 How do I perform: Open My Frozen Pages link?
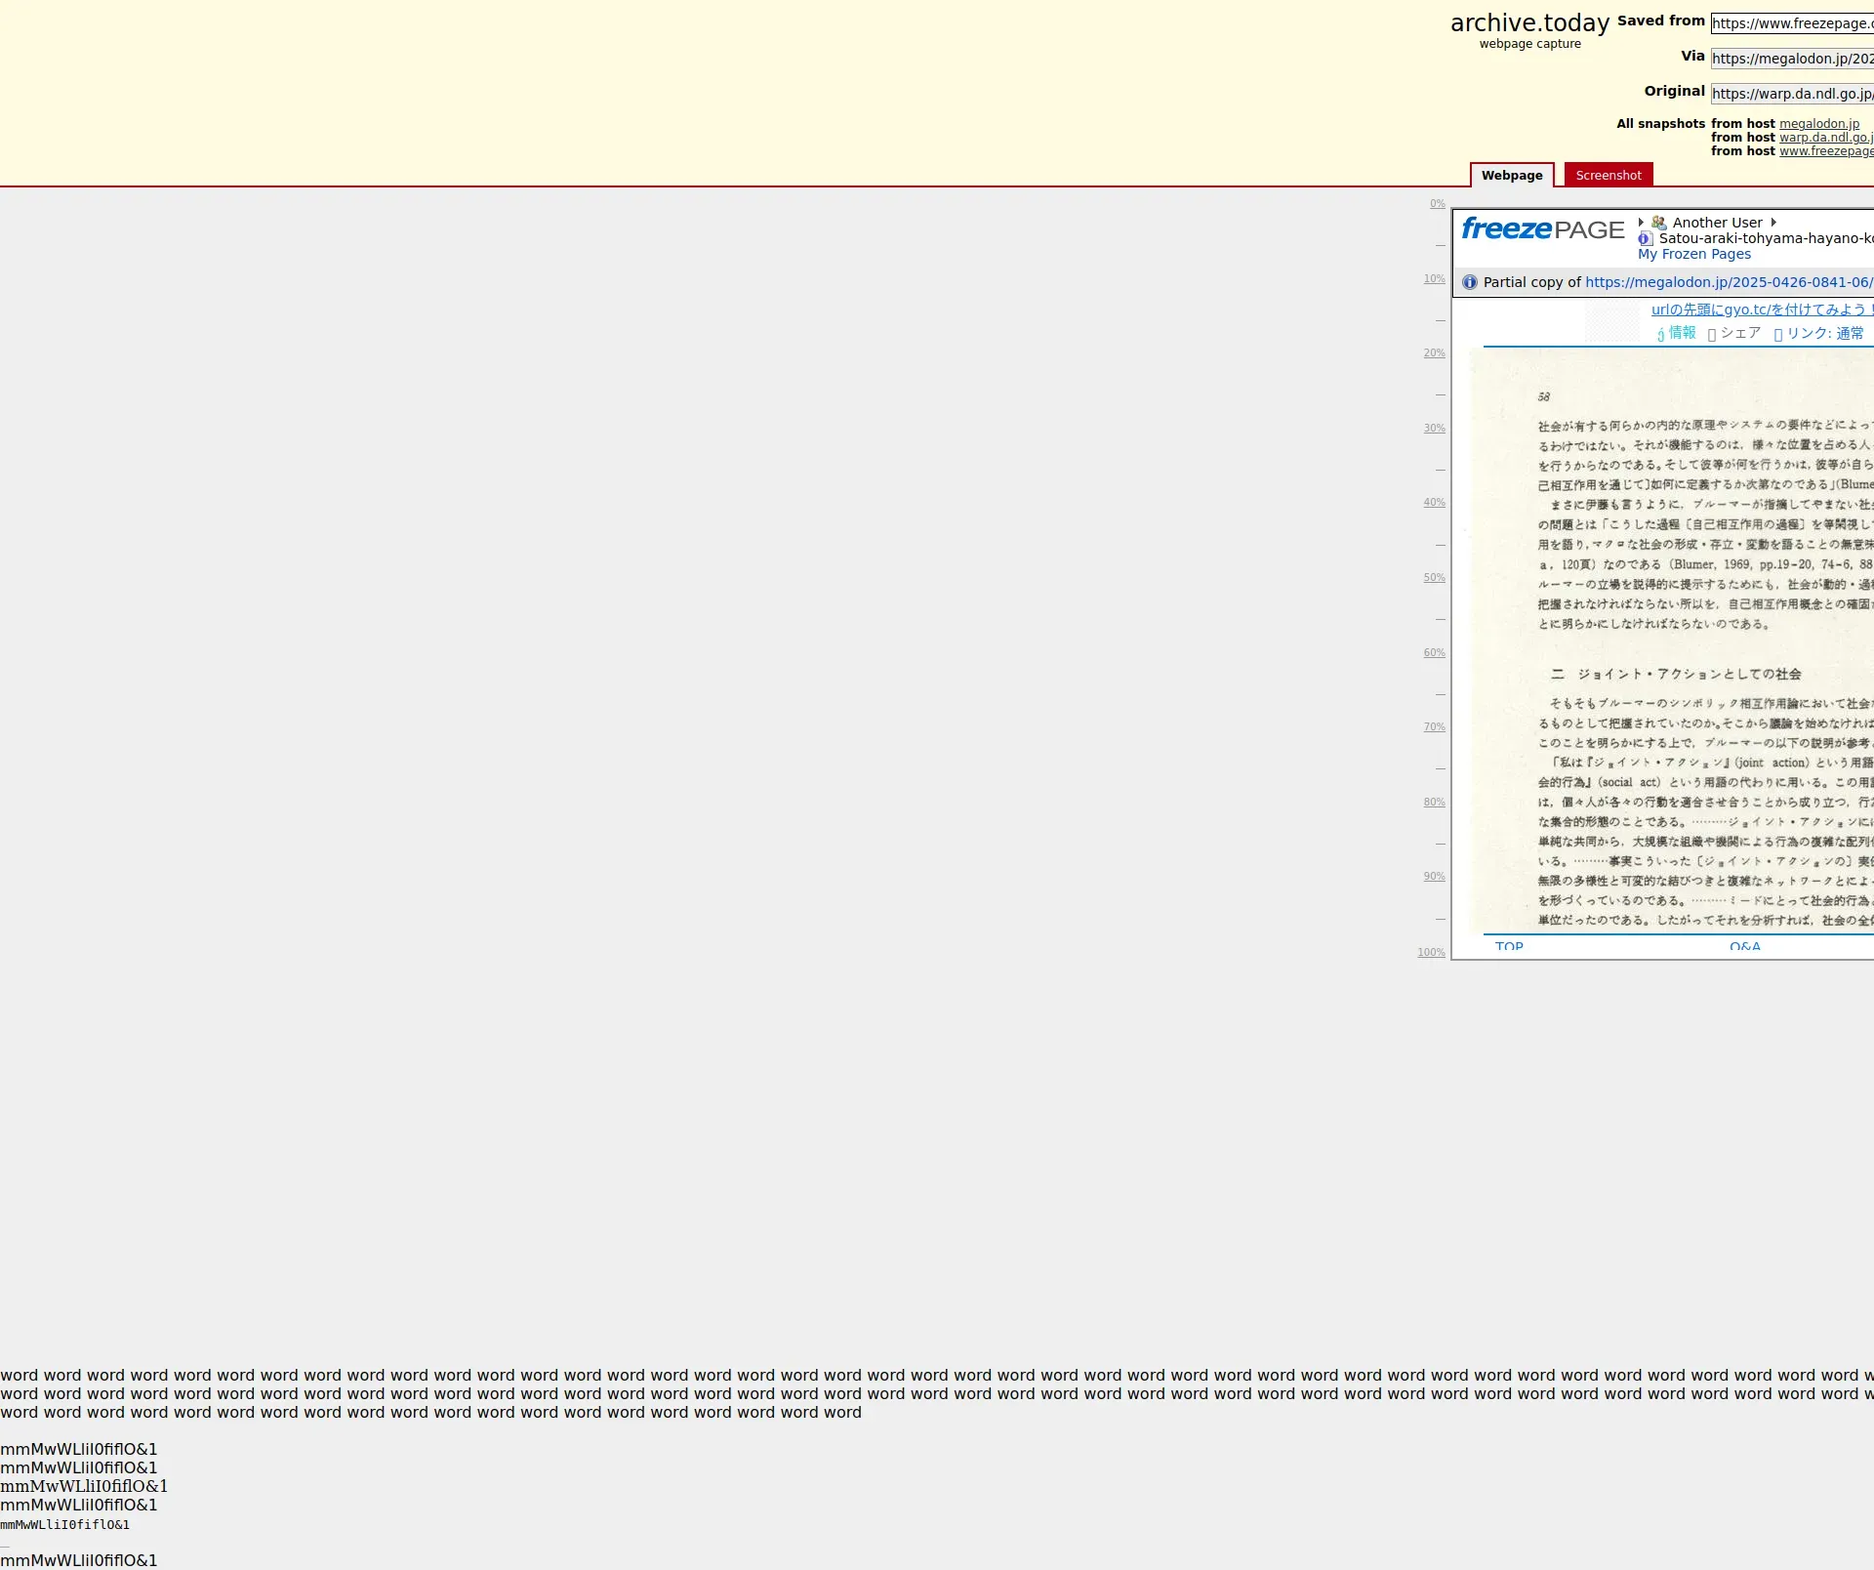[1693, 254]
